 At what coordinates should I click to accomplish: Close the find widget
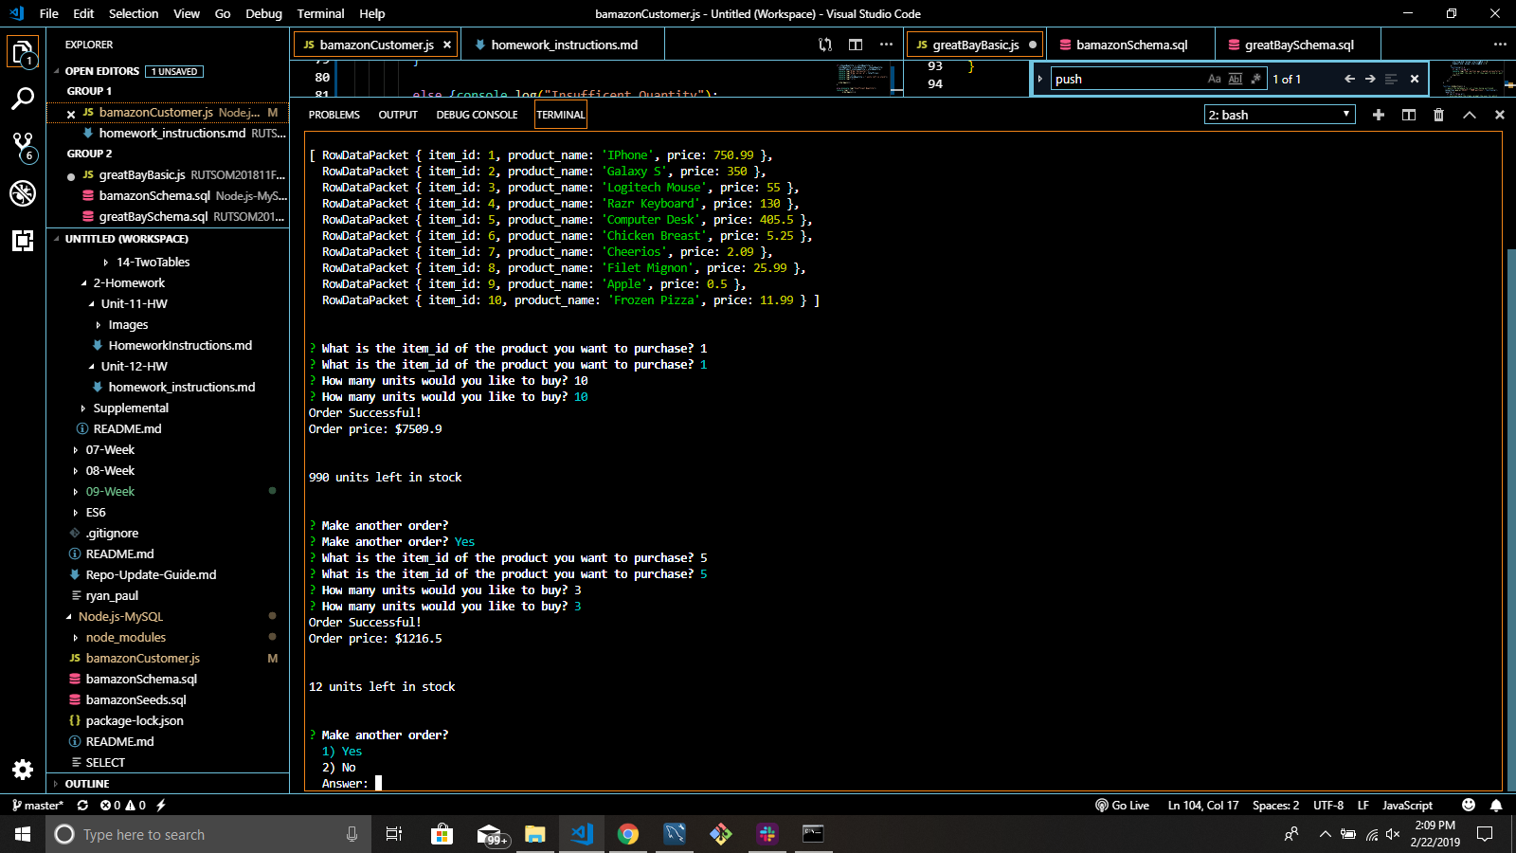tap(1415, 79)
